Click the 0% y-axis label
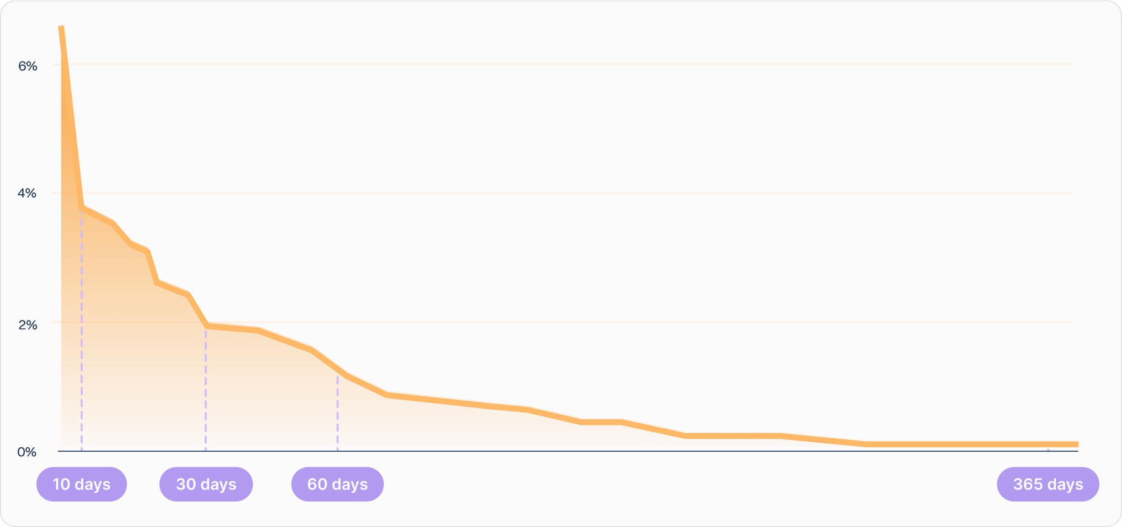Viewport: 1122px width, 527px height. pyautogui.click(x=27, y=452)
